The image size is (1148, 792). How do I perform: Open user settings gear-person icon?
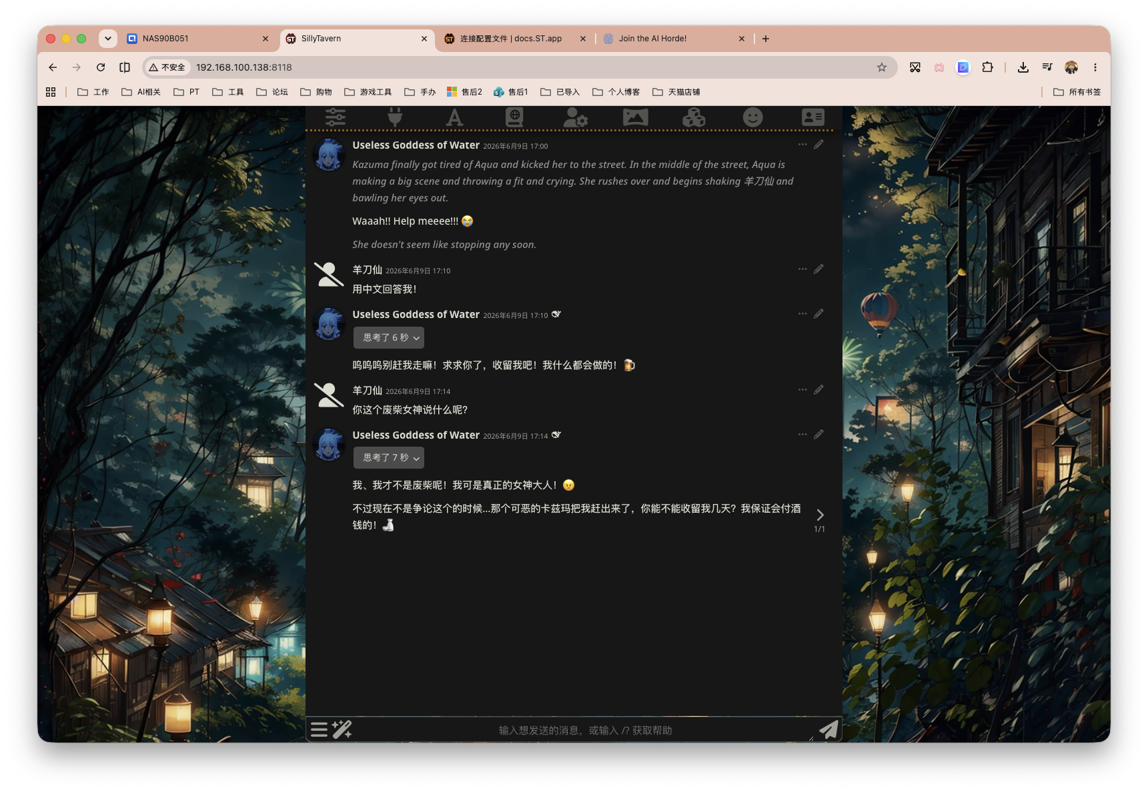575,117
